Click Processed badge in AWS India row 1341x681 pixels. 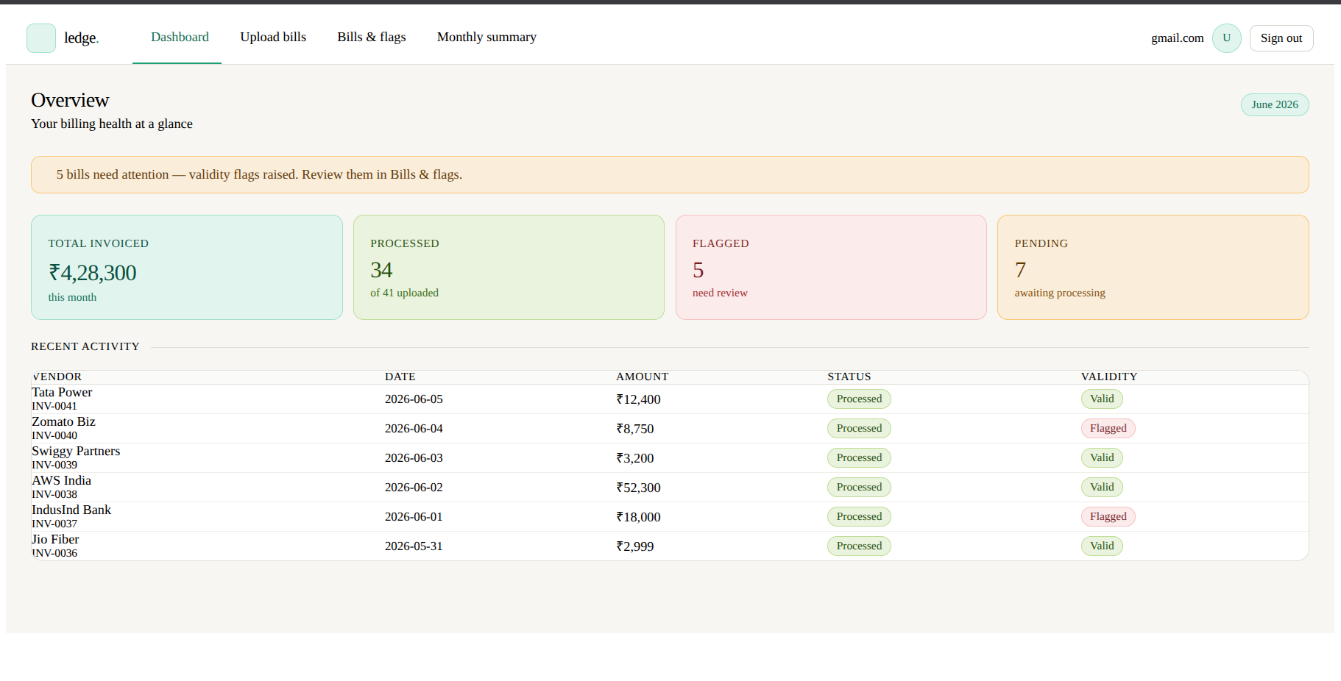click(859, 487)
